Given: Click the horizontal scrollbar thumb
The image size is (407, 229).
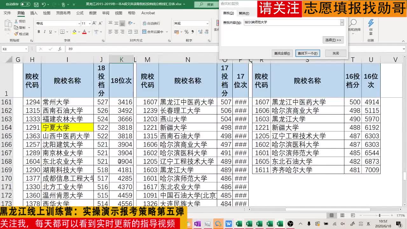Looking at the screenshot, I should tap(328, 210).
